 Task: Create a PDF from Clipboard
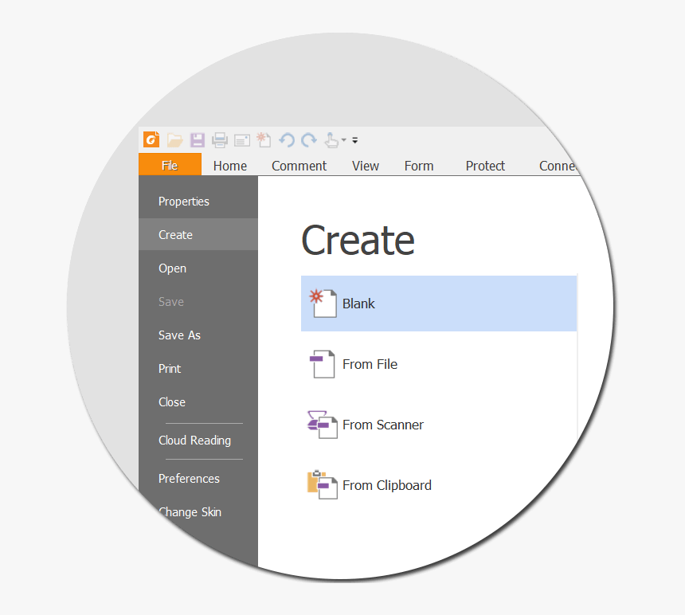(387, 485)
